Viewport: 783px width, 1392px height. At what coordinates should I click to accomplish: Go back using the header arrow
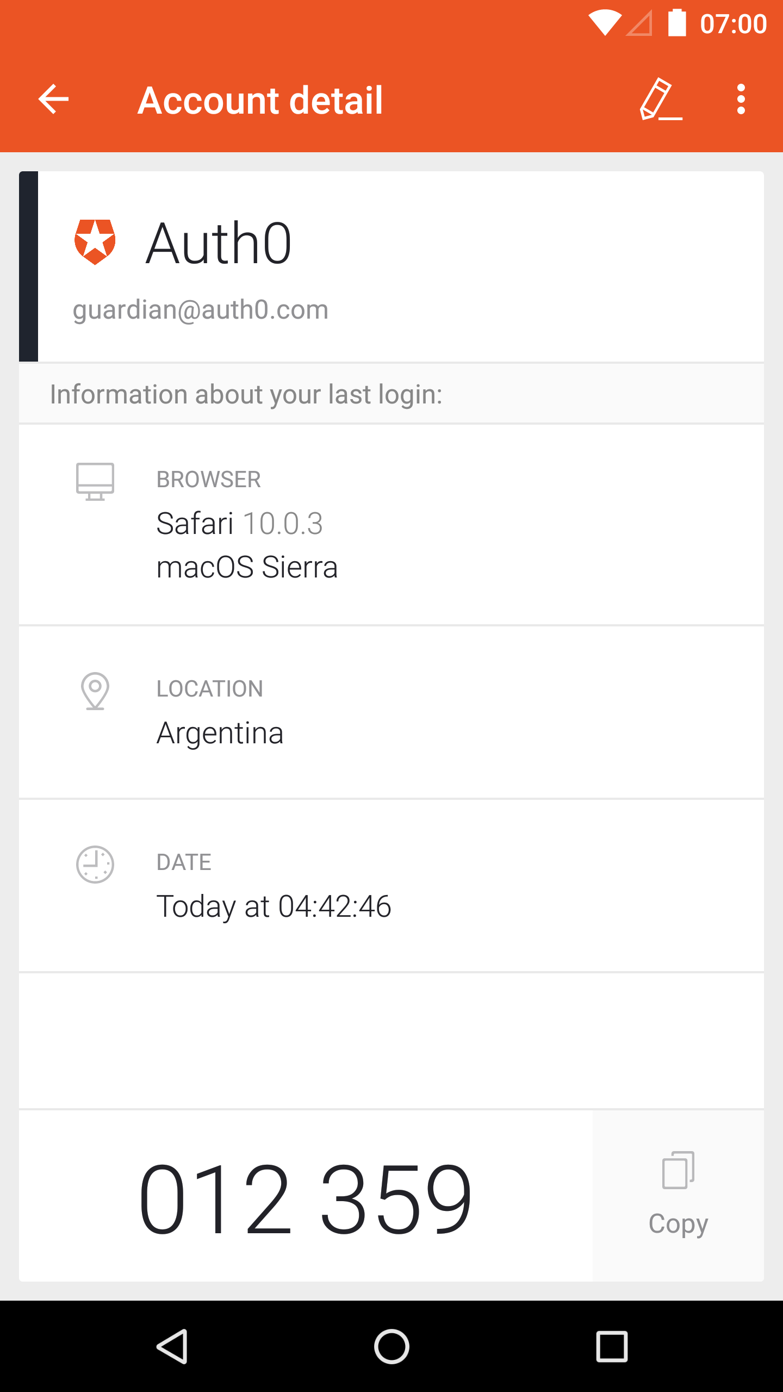[54, 100]
